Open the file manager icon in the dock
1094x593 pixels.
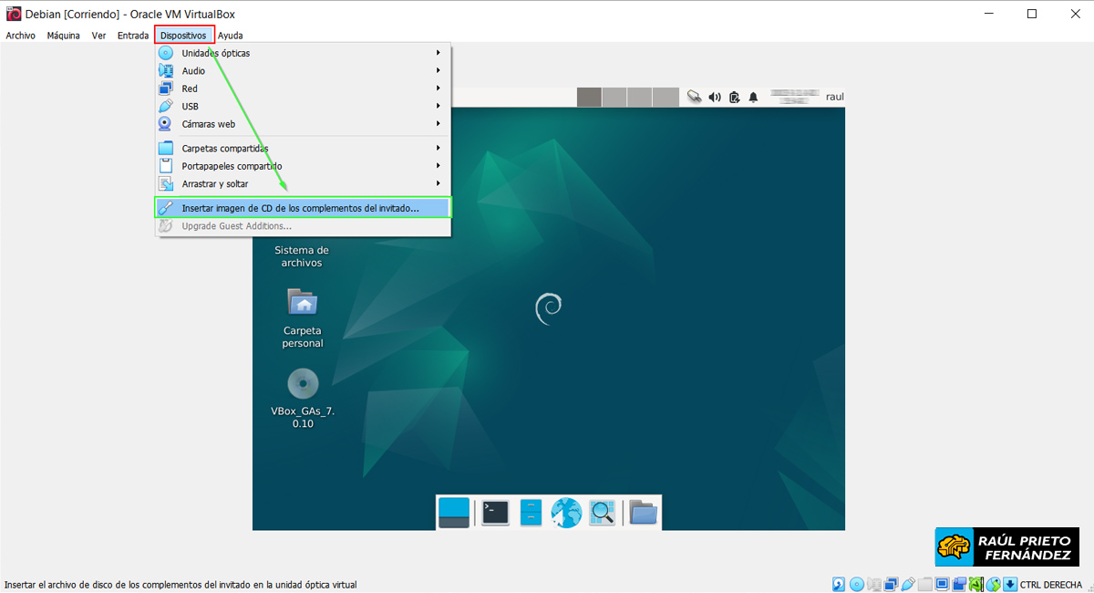pyautogui.click(x=642, y=512)
